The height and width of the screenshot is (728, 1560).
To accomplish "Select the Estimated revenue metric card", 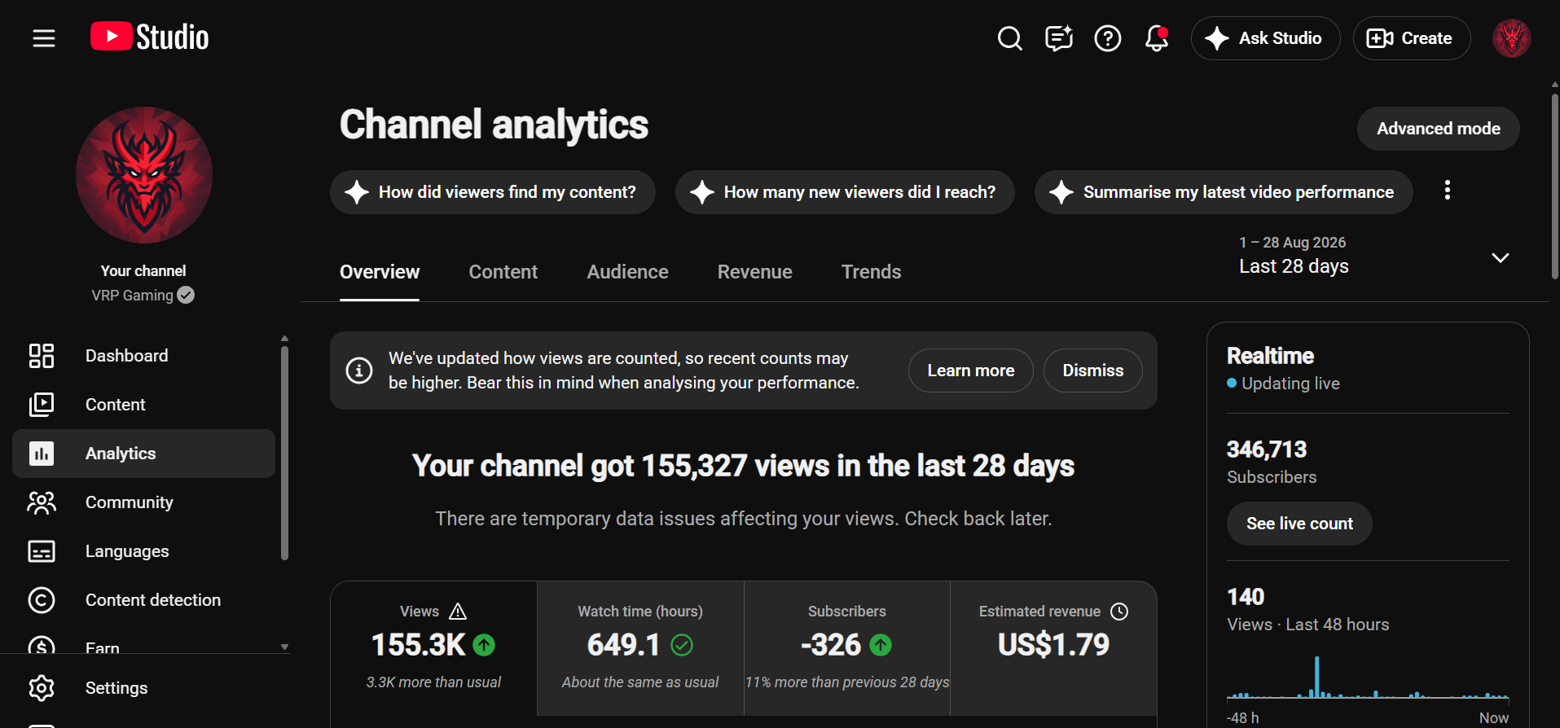I will pos(1053,648).
